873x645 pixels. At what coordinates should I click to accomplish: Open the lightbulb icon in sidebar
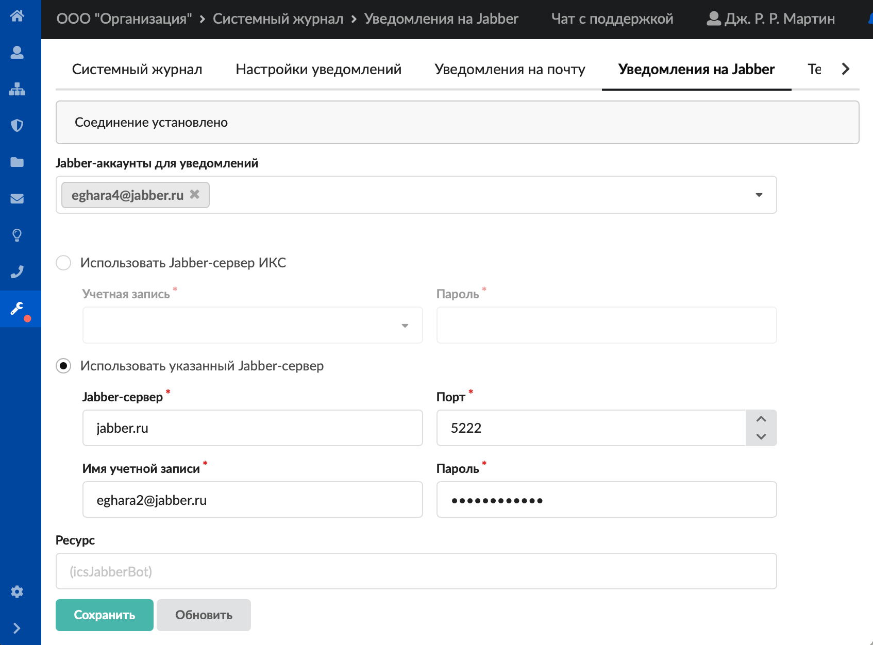17,235
